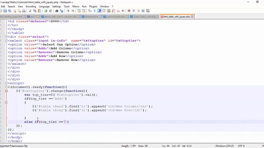The width and height of the screenshot is (264, 148).
Task: Start macro recording with red Record icon
Action: 129,11
